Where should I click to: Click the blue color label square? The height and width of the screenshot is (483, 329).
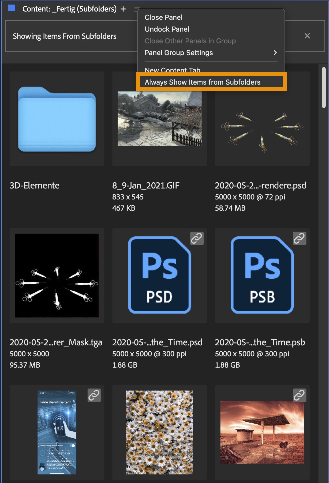(12, 8)
